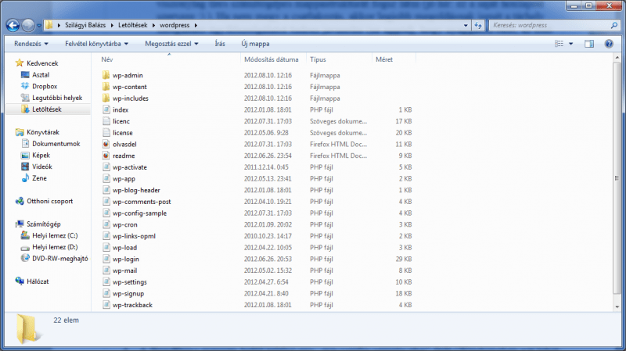The width and height of the screenshot is (626, 351).
Task: Click the Írás toolbar button
Action: pos(220,44)
